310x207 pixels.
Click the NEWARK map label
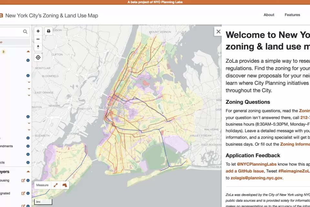54,106
